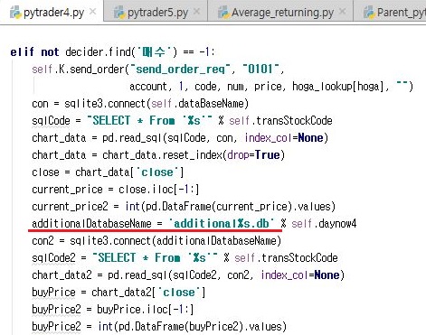The height and width of the screenshot is (335, 426).
Task: Click the 'current_price2 = int(pd.DataFrame' line
Action: click(x=184, y=207)
